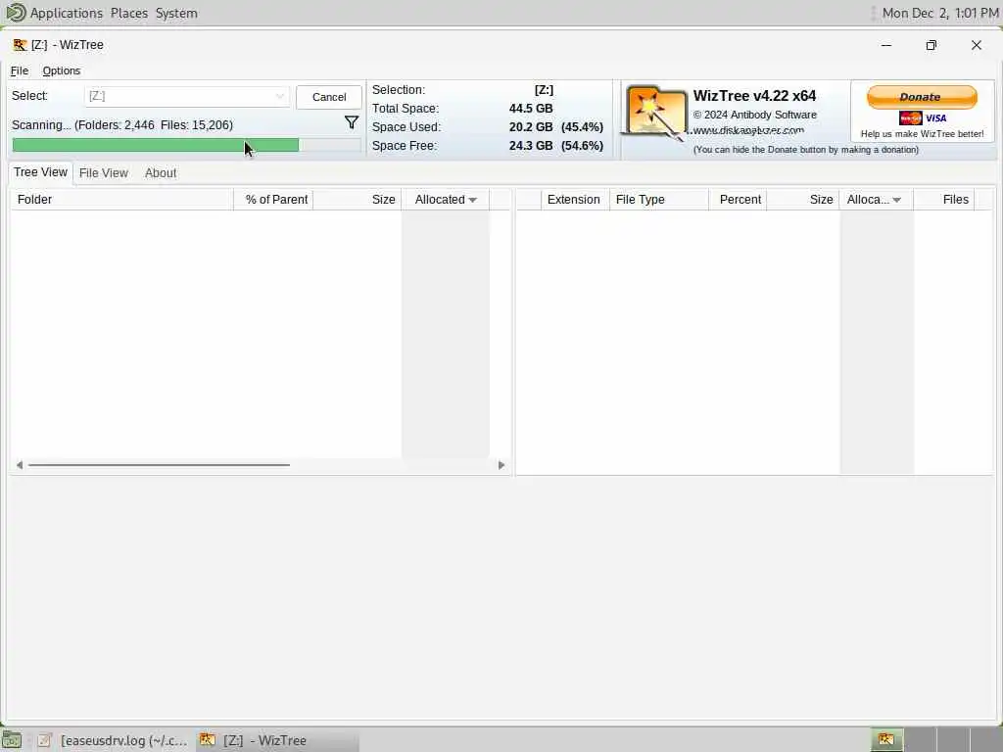This screenshot has height=752, width=1003.
Task: Click the WizTree title bar icon
Action: [x=20, y=45]
